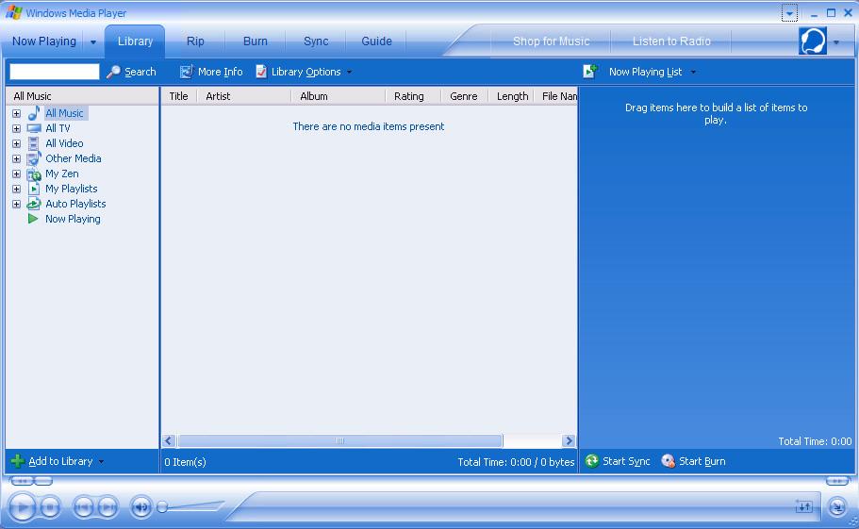Click the fast forward button at bottom right edge

point(837,481)
